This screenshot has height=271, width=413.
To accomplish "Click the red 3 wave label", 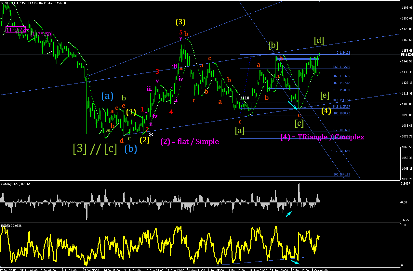I will (x=157, y=71).
